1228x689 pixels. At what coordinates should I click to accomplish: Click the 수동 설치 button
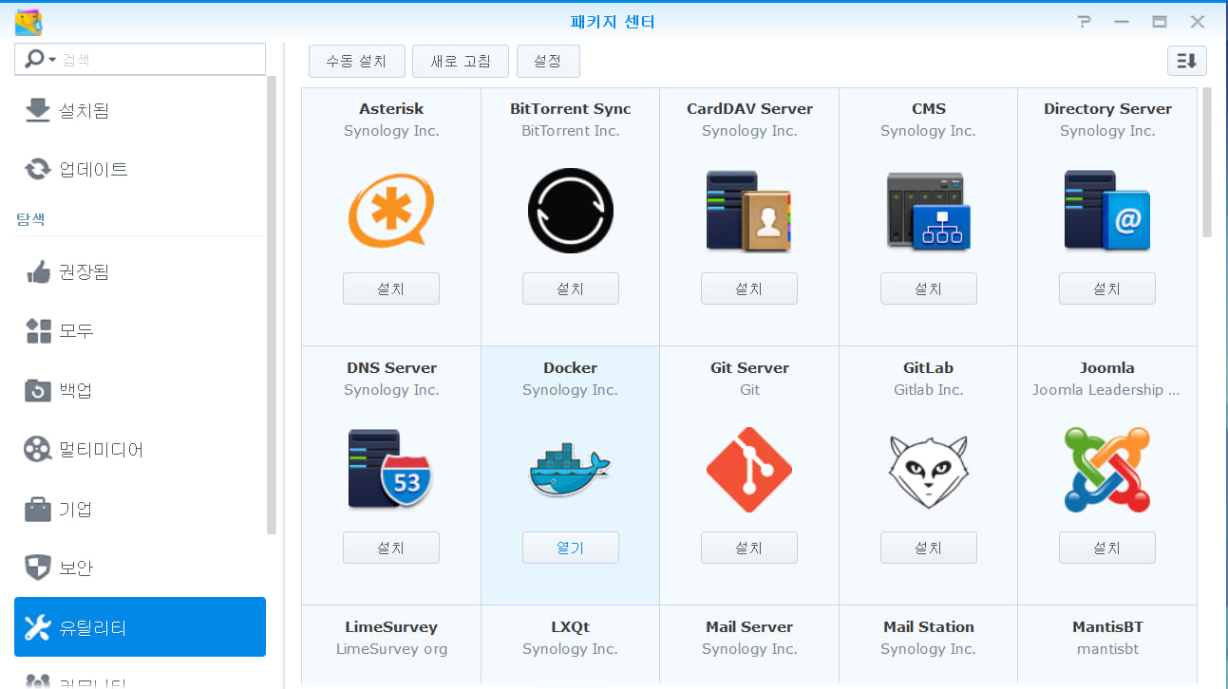pyautogui.click(x=357, y=61)
